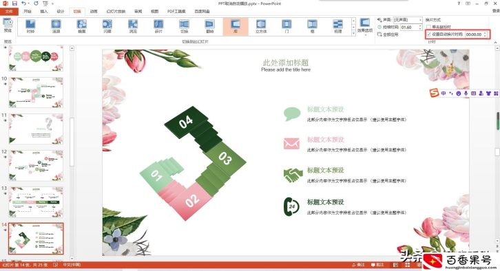Select the 门 (Doors) transition
The width and height of the screenshot is (500, 271).
pyautogui.click(x=287, y=26)
